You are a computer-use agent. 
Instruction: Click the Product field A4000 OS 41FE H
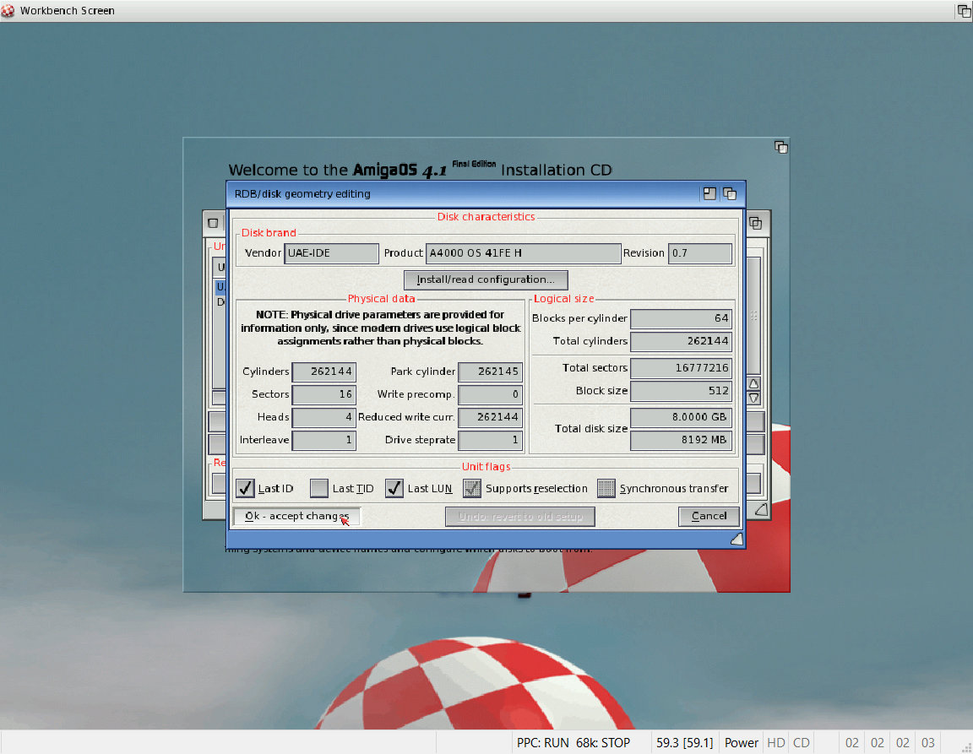coord(523,253)
